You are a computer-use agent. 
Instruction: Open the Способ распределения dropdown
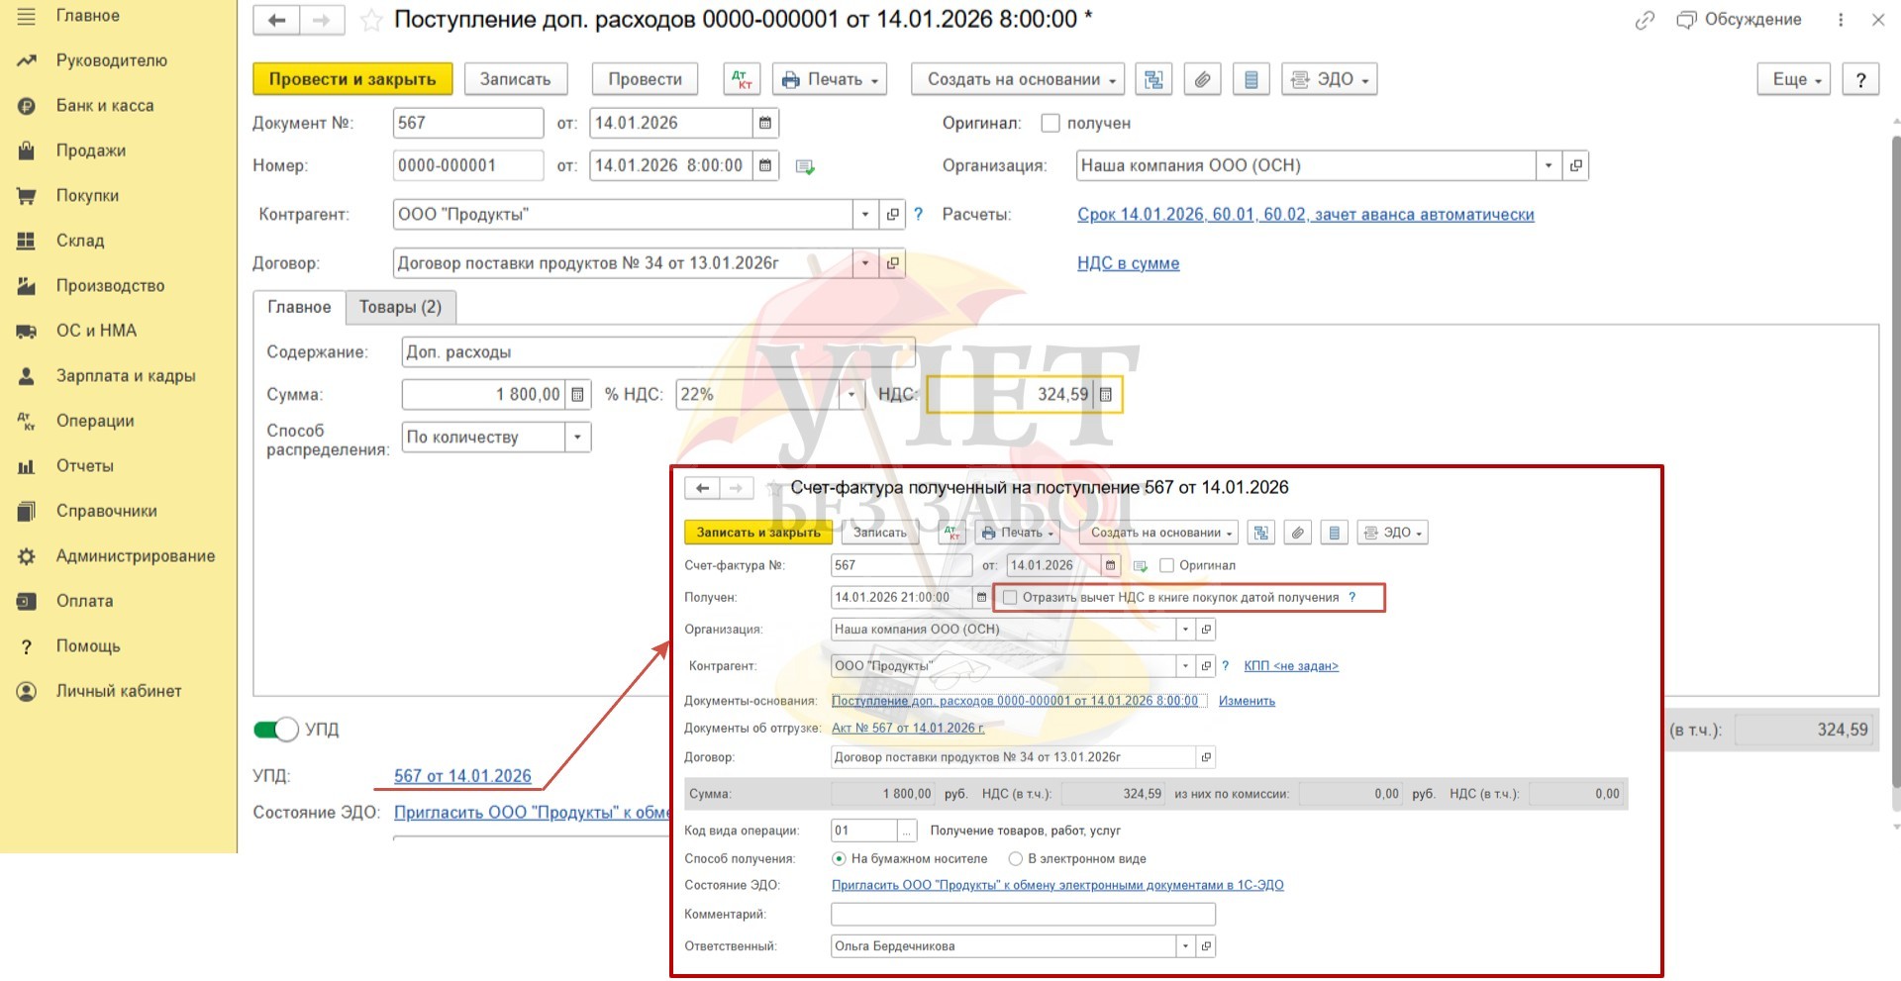[578, 437]
